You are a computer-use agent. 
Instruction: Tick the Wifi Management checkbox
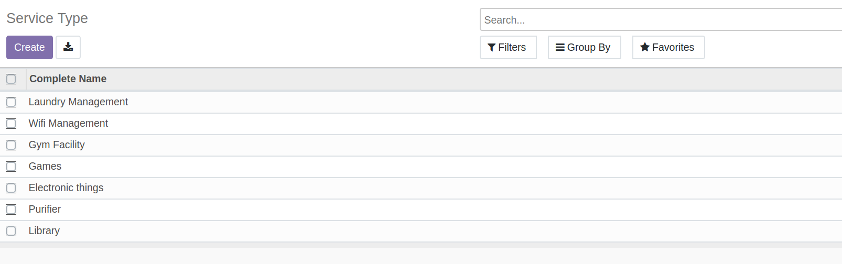[11, 124]
